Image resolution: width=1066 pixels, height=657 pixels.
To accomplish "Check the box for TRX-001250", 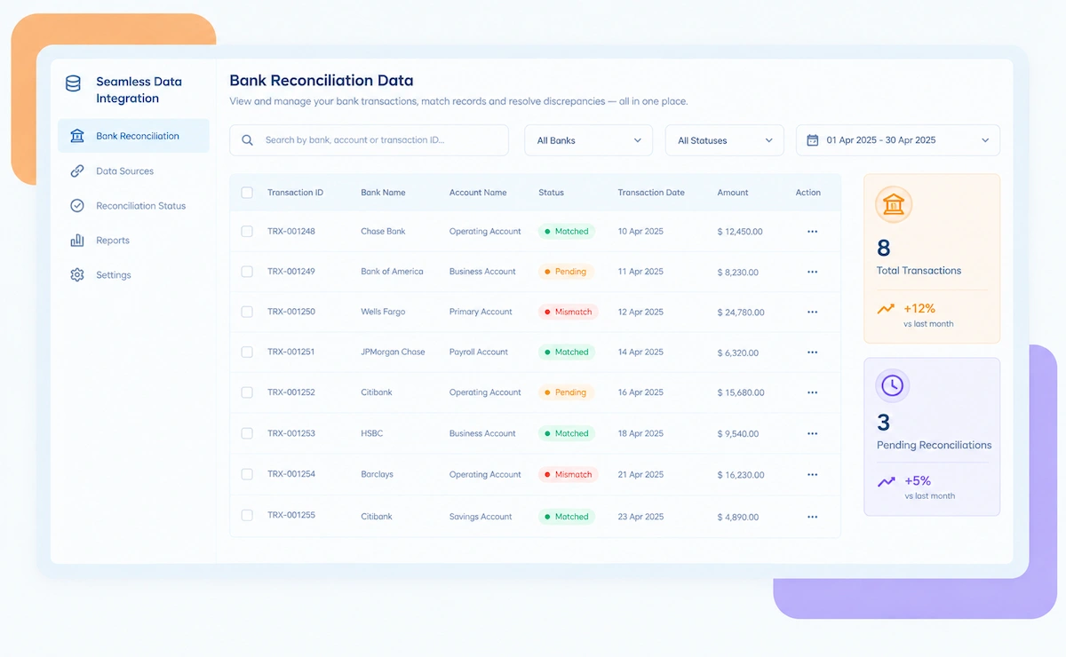I will point(247,312).
